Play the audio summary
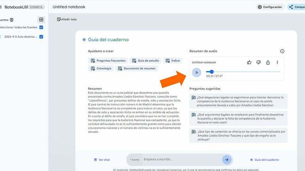This screenshot has width=305, height=171. [196, 73]
